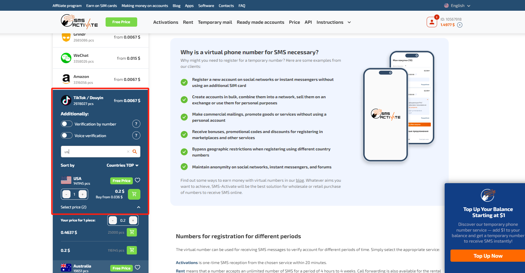525x273 pixels.
Task: Open the Software link in the top bar
Action: (x=206, y=6)
